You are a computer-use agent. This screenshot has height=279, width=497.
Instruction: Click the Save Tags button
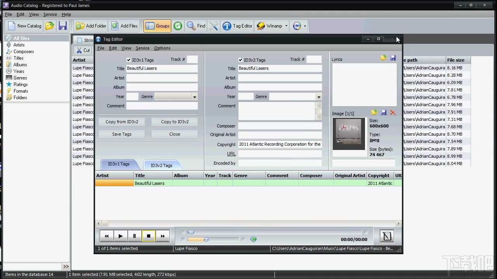122,134
